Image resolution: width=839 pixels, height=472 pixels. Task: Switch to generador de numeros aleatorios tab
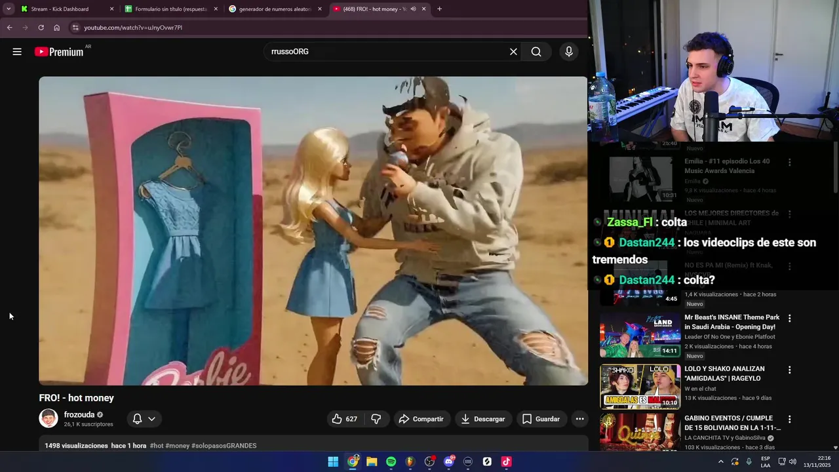point(275,9)
